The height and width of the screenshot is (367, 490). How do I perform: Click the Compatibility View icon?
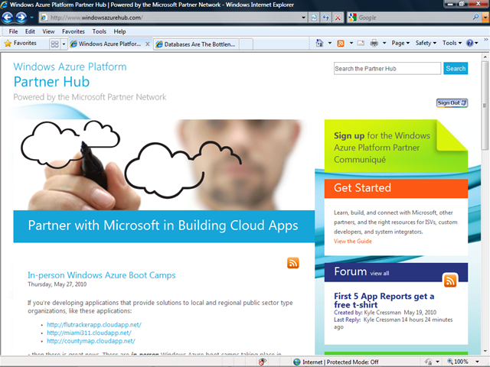pyautogui.click(x=314, y=18)
